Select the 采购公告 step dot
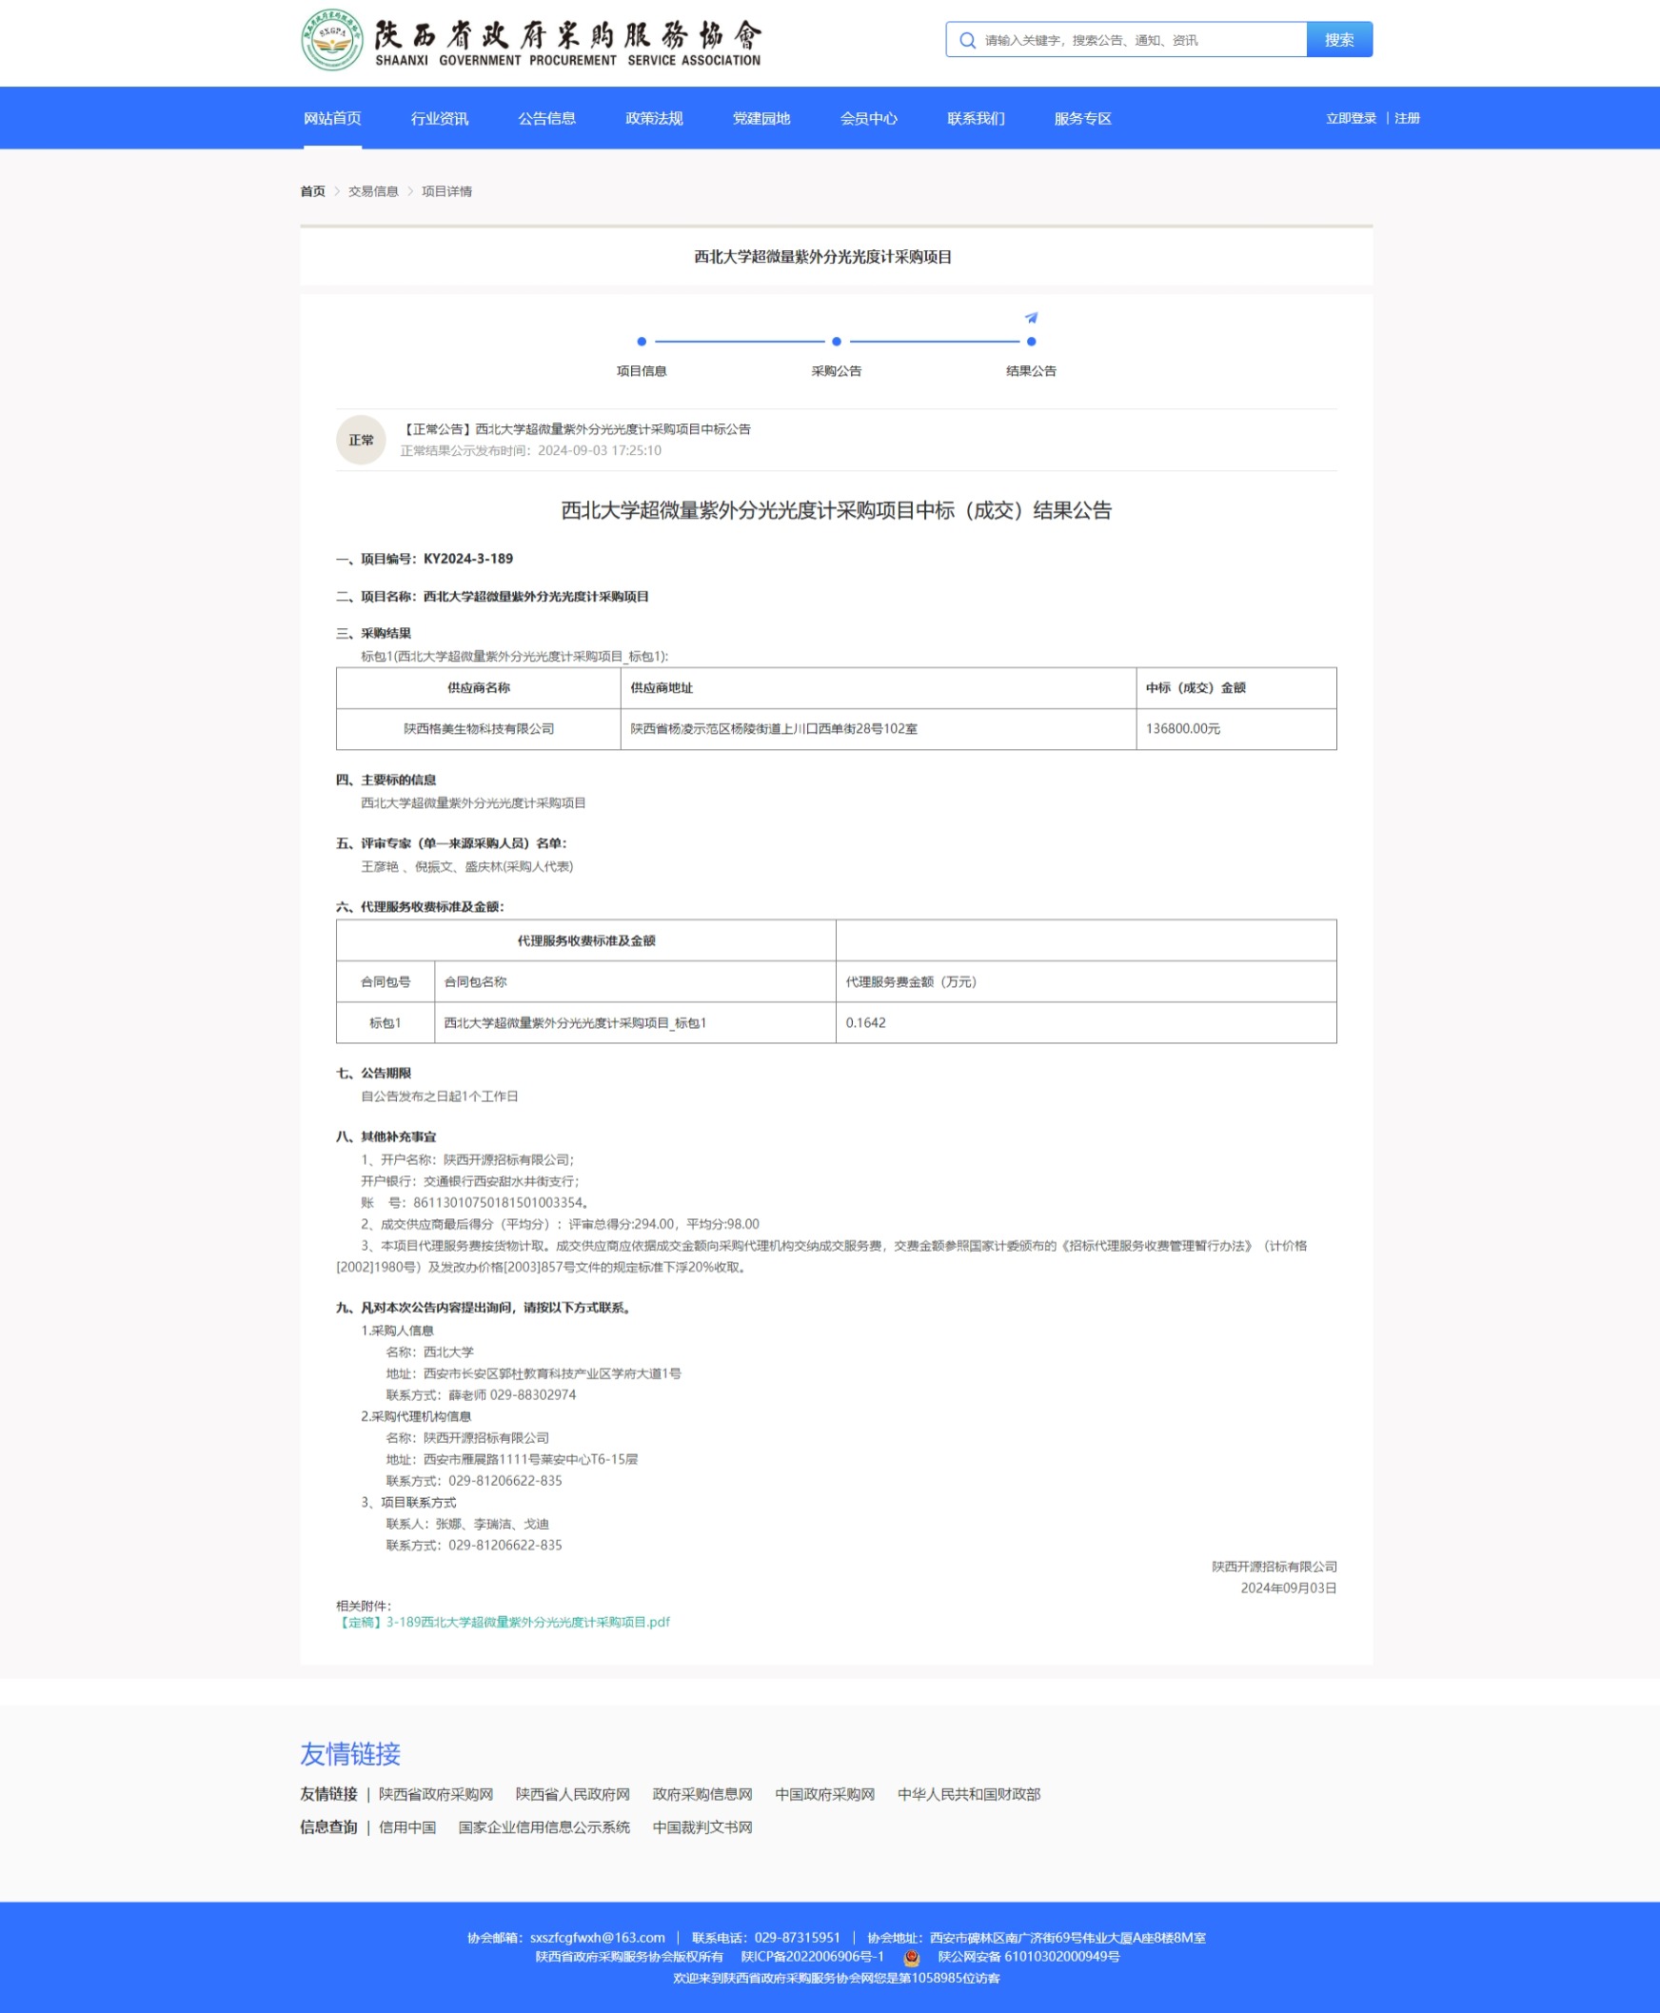 836,342
